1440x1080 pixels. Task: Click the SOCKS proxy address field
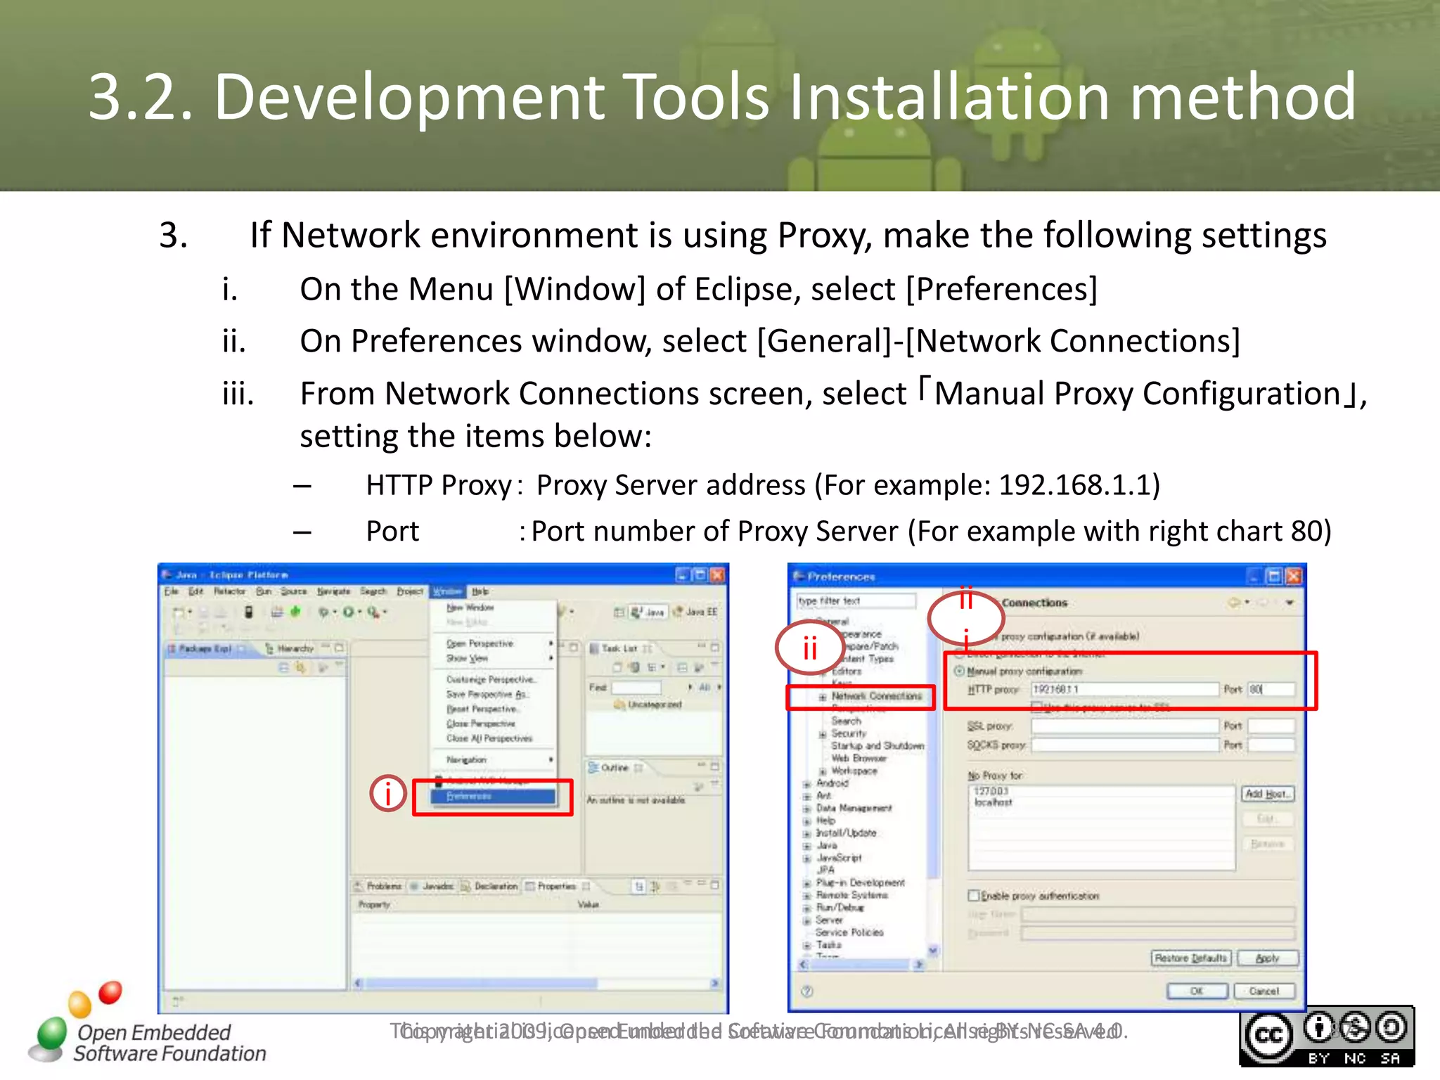[1125, 745]
